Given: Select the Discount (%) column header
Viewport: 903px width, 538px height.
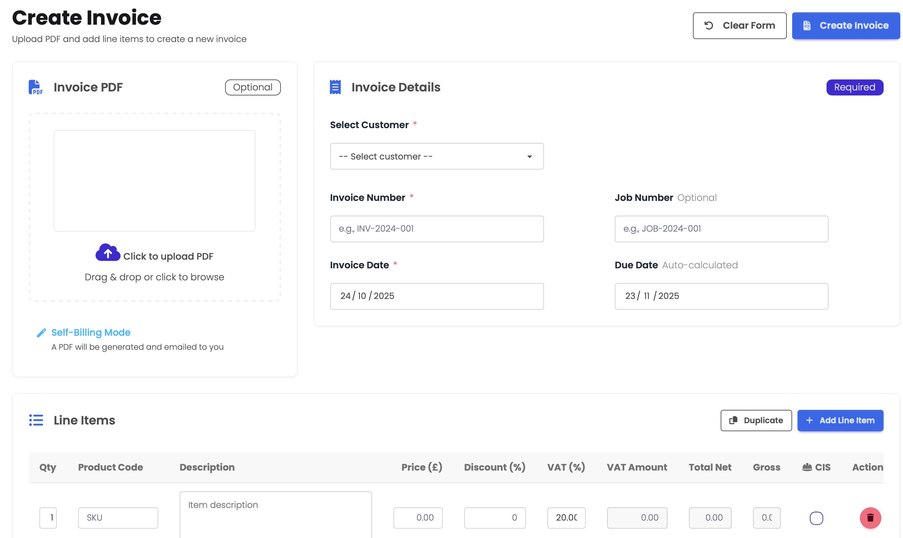Looking at the screenshot, I should pos(495,467).
